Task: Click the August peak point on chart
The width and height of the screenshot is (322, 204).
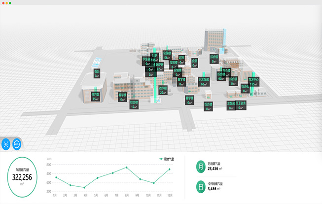Action: point(127,168)
